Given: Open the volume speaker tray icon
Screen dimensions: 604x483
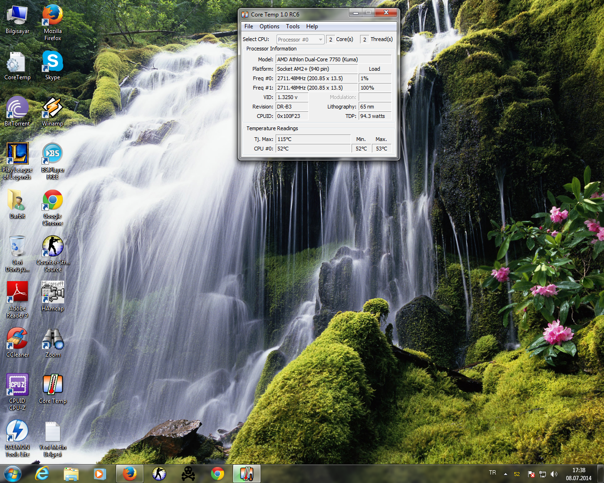Looking at the screenshot, I should (x=554, y=474).
